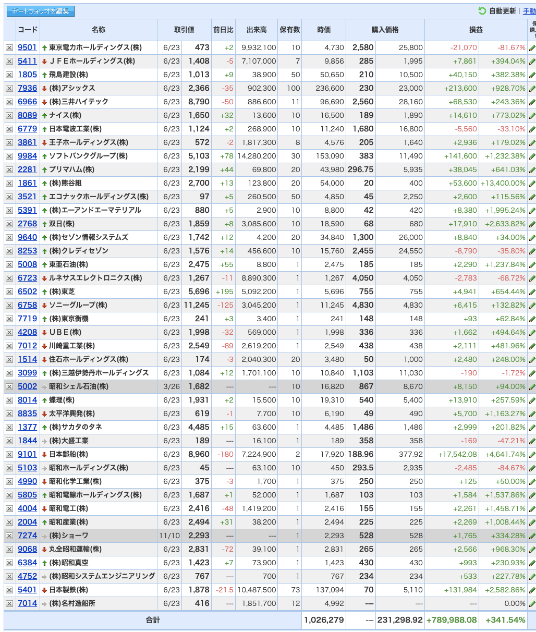Open stock code link 4208
The width and height of the screenshot is (536, 632).
click(28, 332)
